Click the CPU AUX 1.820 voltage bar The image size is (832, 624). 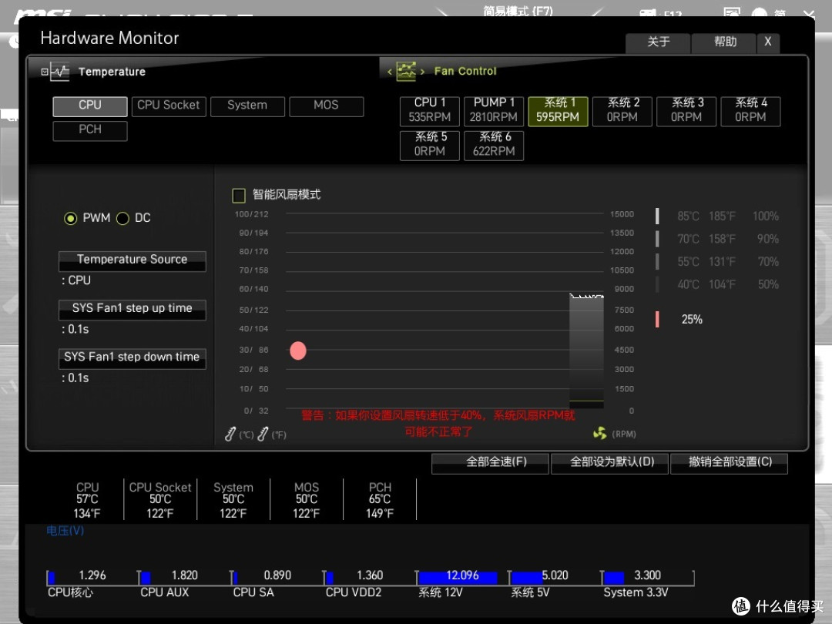185,577
